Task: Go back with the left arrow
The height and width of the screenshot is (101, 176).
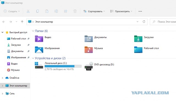Action: pyautogui.click(x=4, y=22)
